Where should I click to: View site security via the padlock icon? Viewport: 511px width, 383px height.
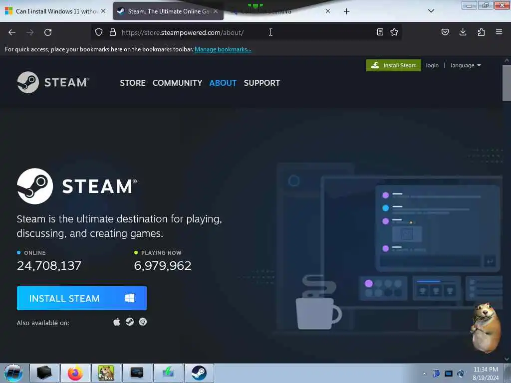pyautogui.click(x=113, y=32)
